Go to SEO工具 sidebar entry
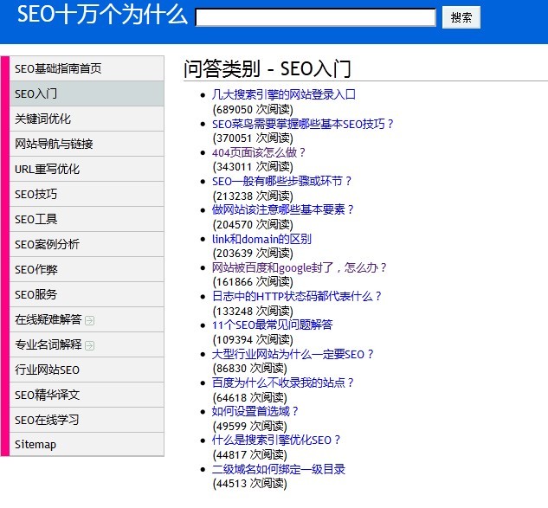 (x=87, y=220)
